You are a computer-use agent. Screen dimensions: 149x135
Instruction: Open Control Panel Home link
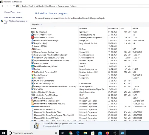pyautogui.click(x=13, y=12)
